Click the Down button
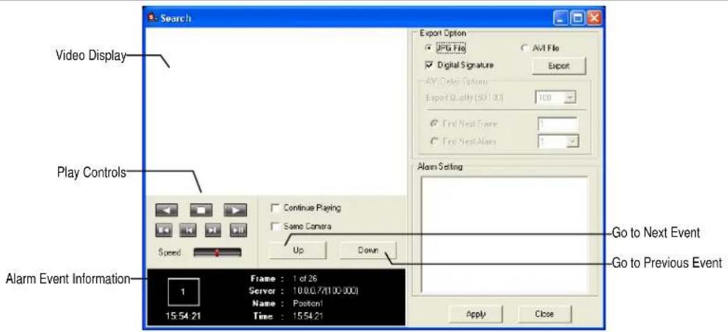Screen dimensions: 728x332 point(368,250)
